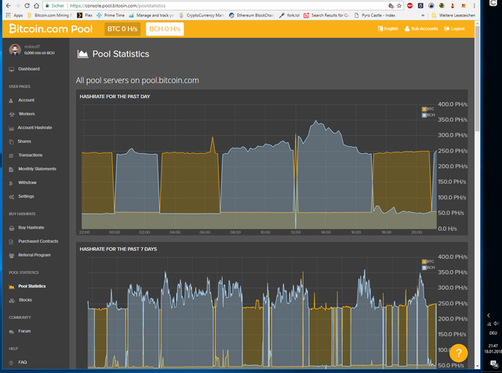Click the Purchased Contracts document icon
This screenshot has height=373, width=502.
(x=11, y=242)
